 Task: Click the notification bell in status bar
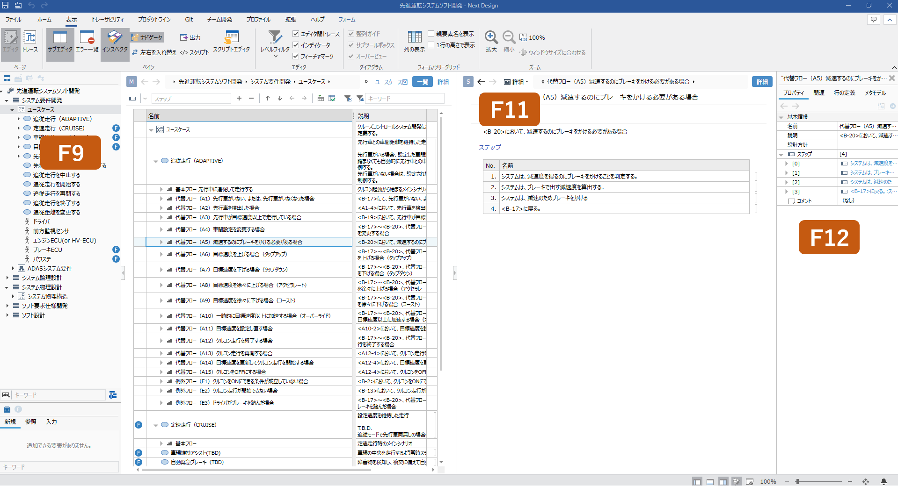click(x=883, y=481)
